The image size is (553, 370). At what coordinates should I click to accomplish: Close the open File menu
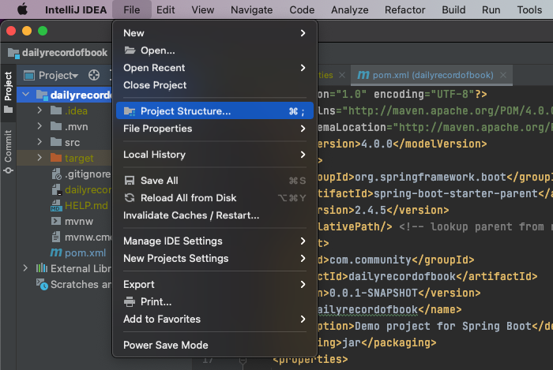click(x=132, y=9)
